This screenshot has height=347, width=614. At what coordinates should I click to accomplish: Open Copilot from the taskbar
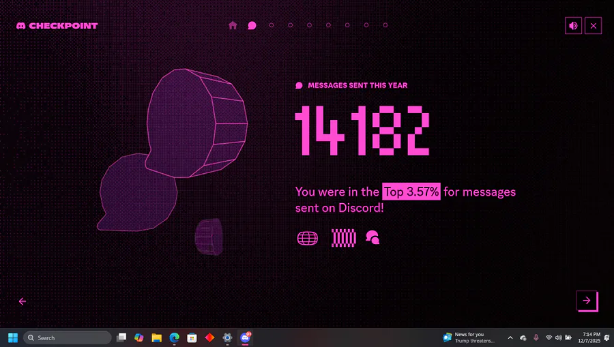[139, 337]
